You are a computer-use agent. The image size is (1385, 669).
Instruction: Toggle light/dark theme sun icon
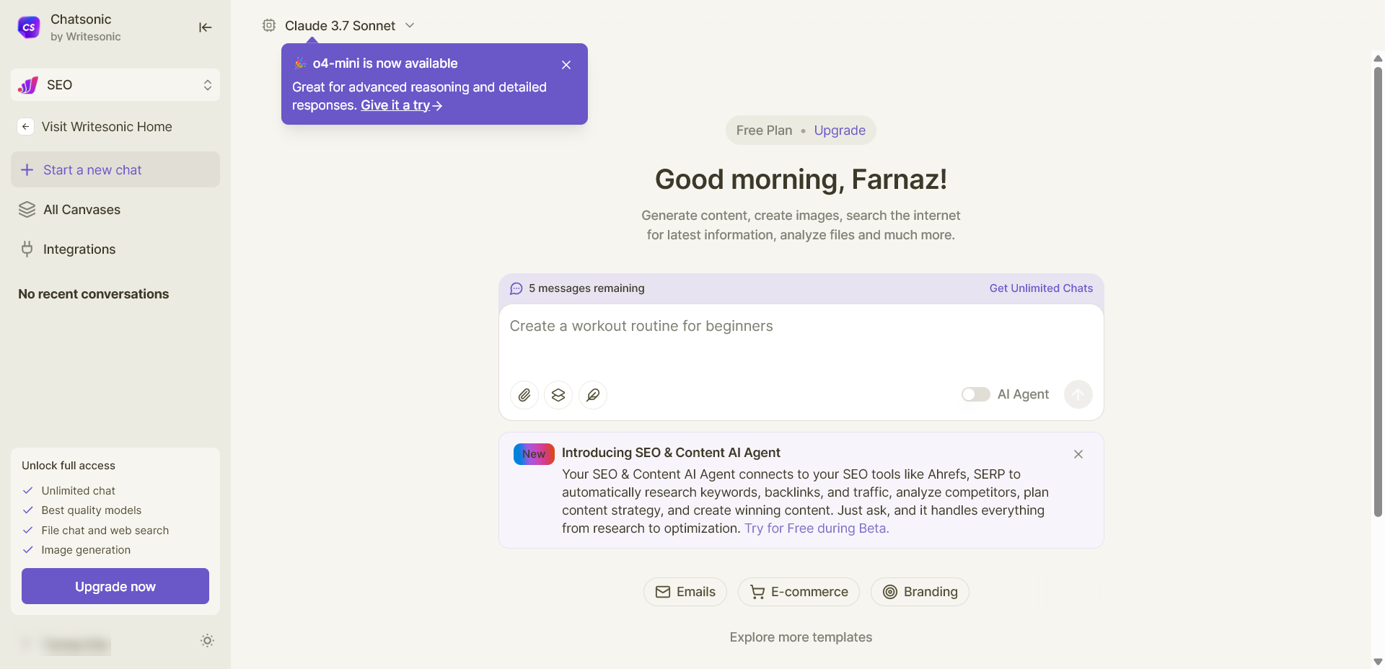pos(207,641)
